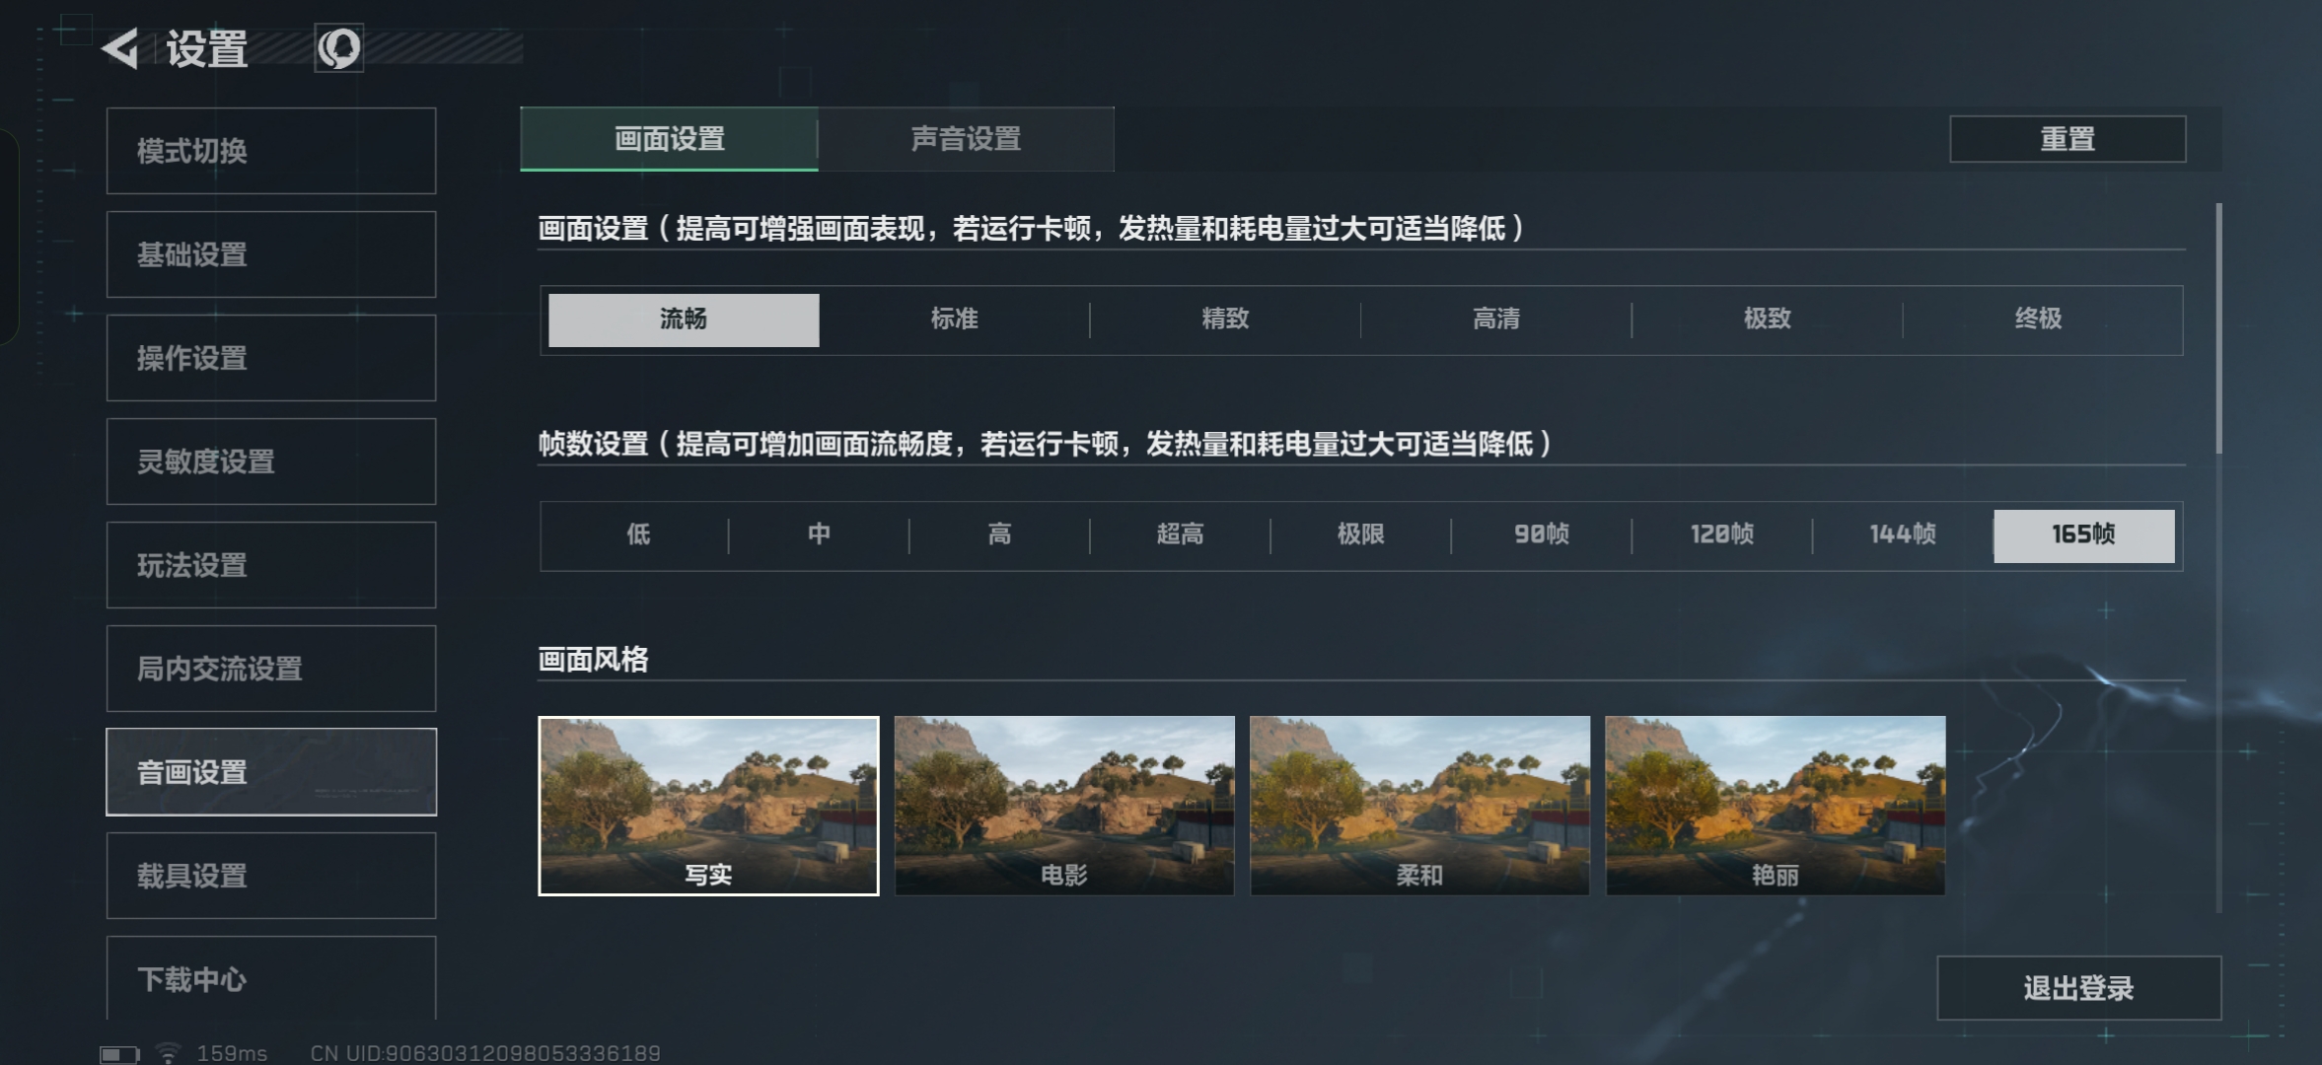Select 终极 graphics quality option
The image size is (2322, 1065).
click(x=2038, y=319)
